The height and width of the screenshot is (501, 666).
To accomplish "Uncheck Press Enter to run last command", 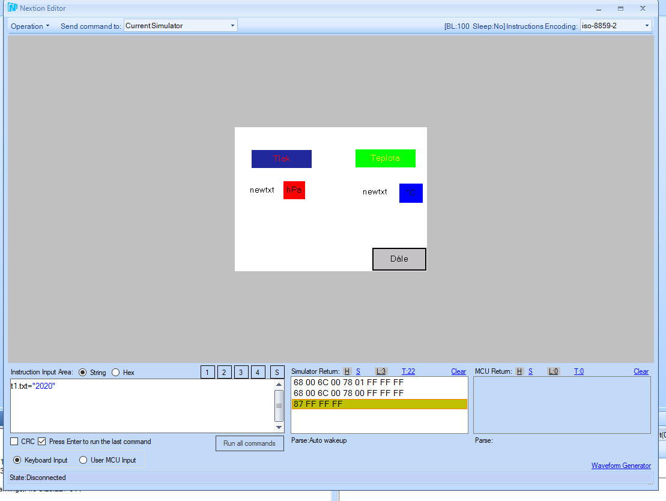I will pyautogui.click(x=42, y=442).
